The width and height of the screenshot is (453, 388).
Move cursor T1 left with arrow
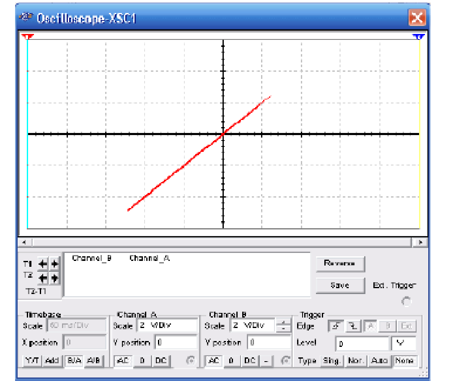click(42, 264)
